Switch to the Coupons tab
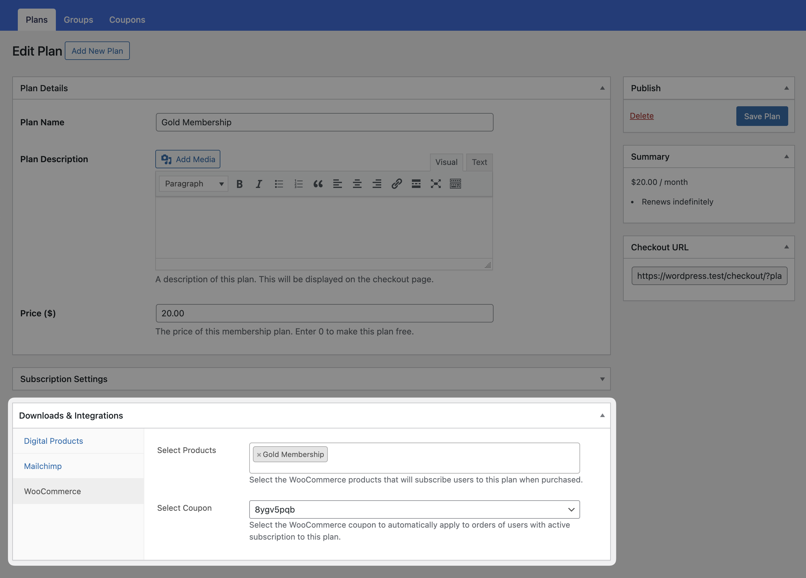806x578 pixels. tap(127, 20)
